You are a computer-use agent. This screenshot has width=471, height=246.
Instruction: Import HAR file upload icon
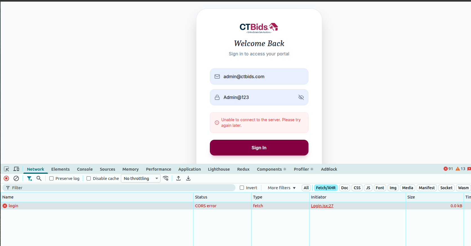coord(178,178)
